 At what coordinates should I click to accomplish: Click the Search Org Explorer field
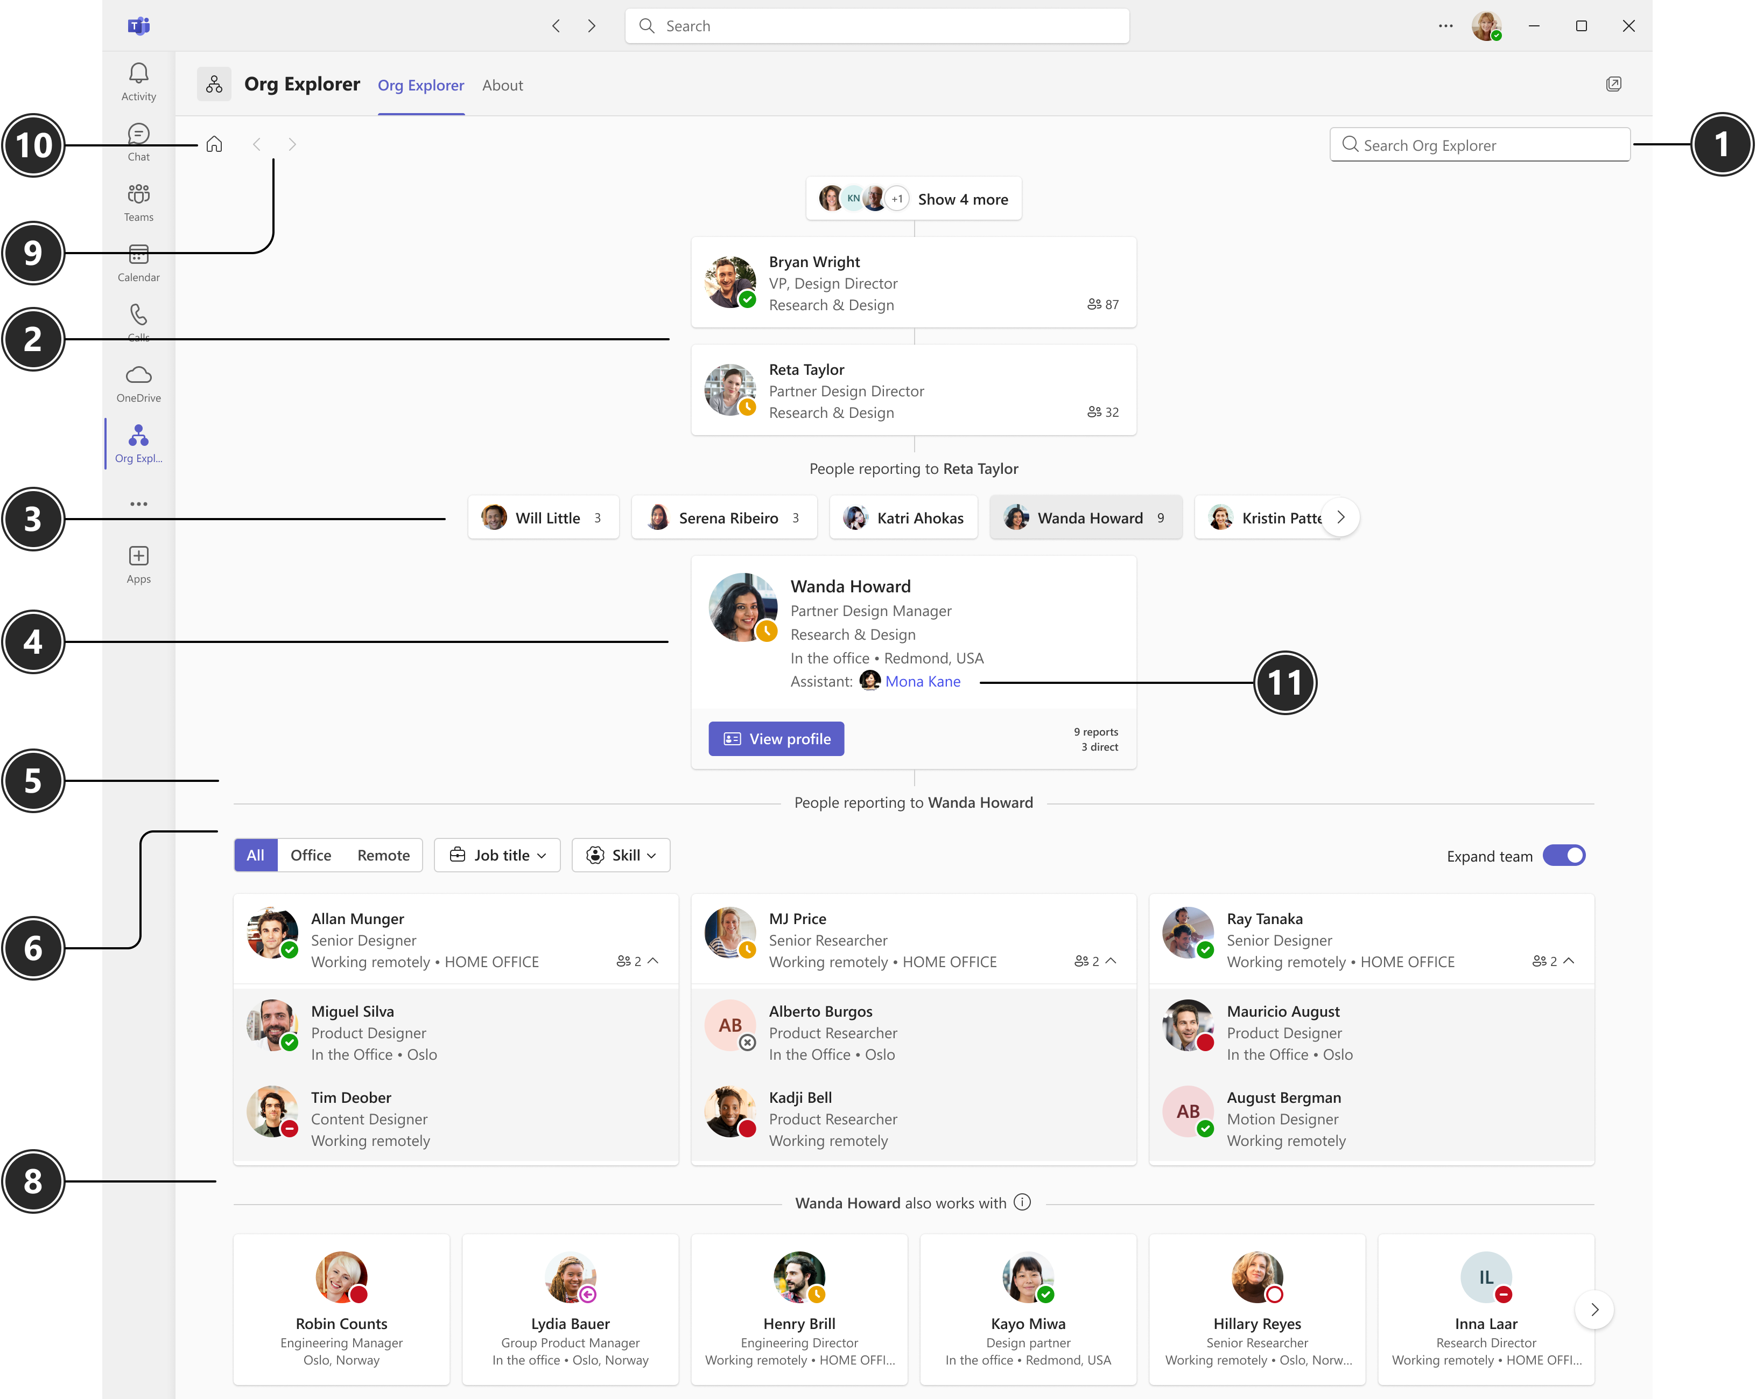pos(1479,145)
